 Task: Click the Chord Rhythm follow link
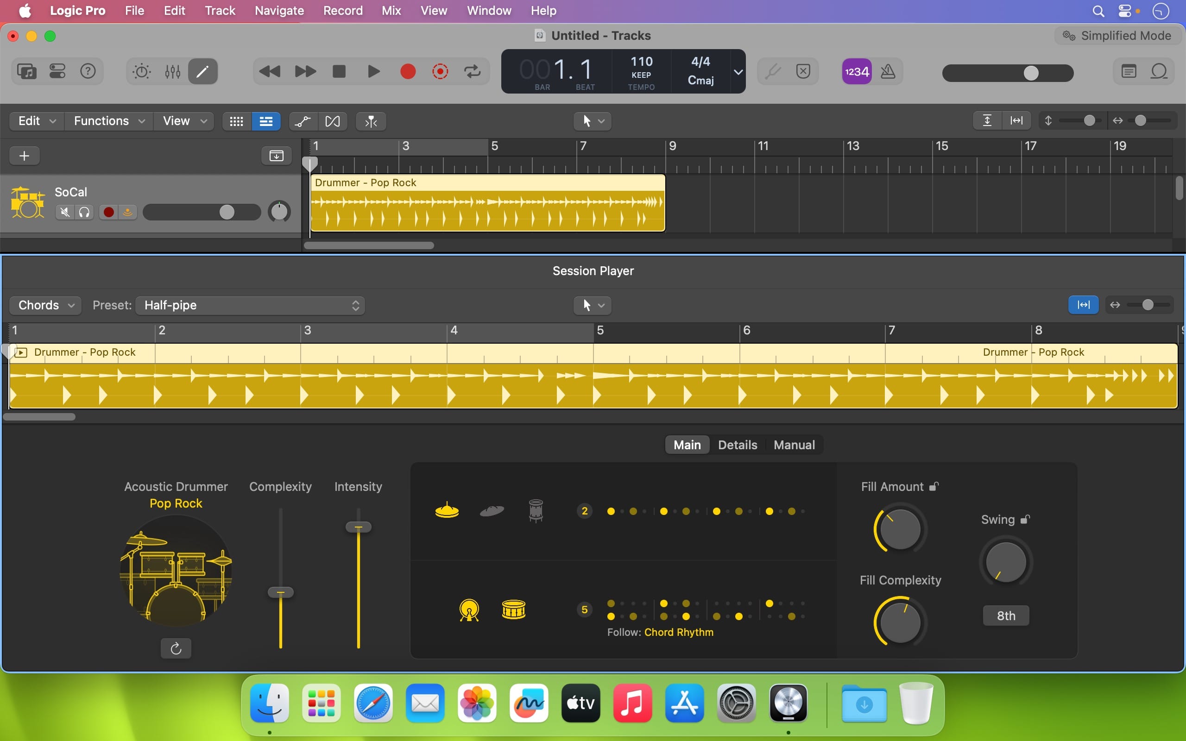tap(679, 632)
